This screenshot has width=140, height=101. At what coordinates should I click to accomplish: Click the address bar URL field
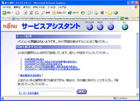point(66,19)
